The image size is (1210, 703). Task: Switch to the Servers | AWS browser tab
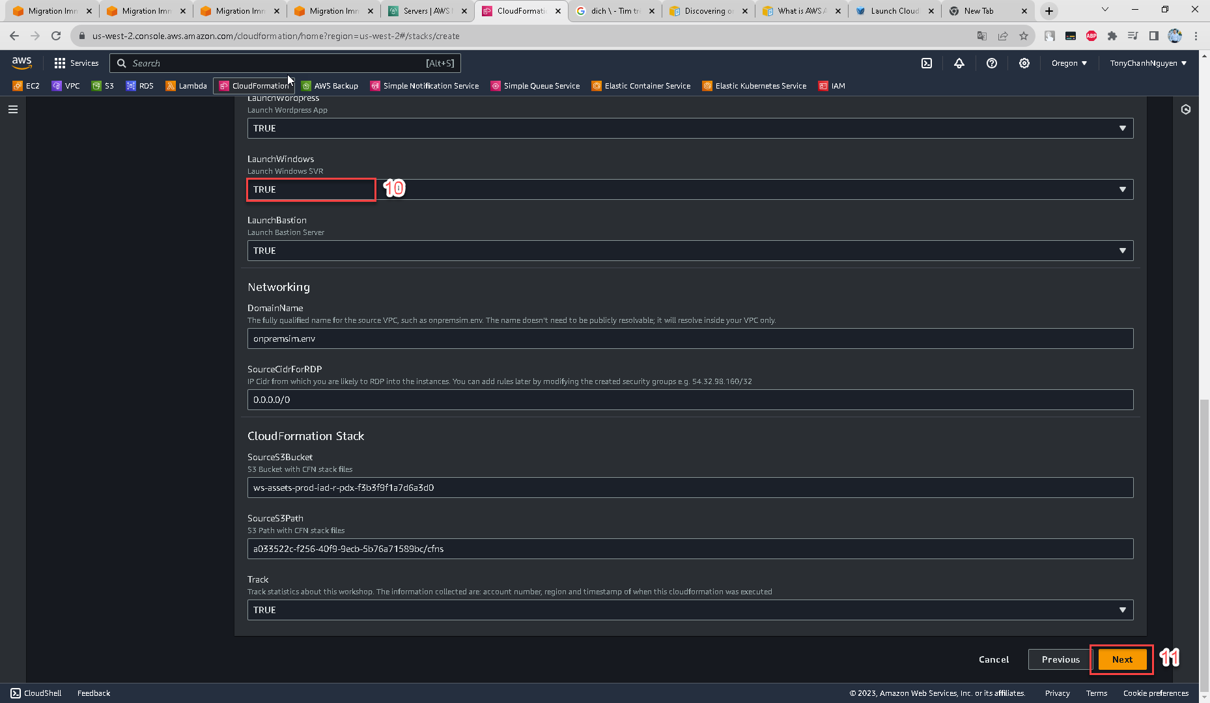[428, 11]
